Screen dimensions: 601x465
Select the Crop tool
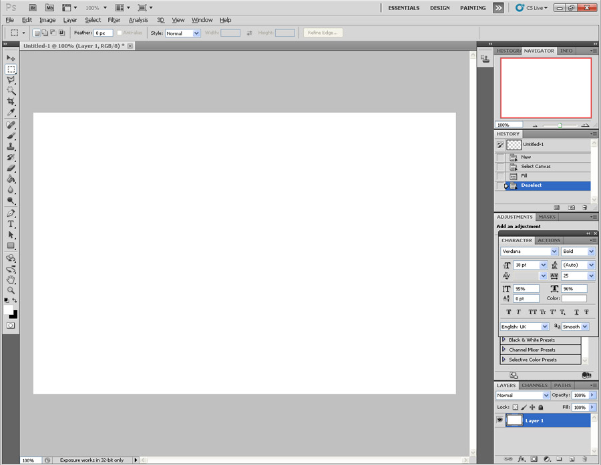coord(11,101)
